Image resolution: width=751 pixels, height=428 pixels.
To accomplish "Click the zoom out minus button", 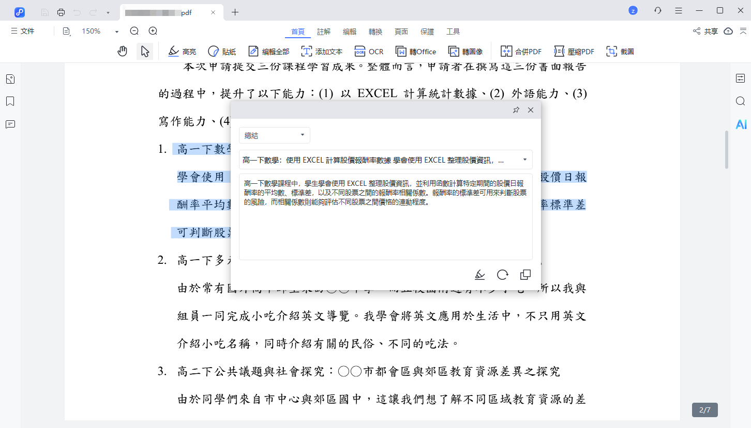I will 134,31.
